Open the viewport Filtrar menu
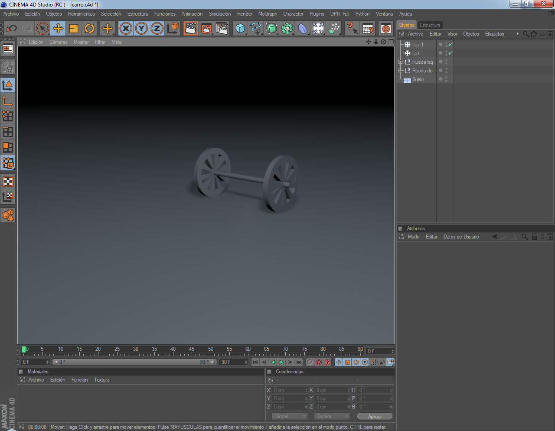555x431 pixels. point(100,42)
